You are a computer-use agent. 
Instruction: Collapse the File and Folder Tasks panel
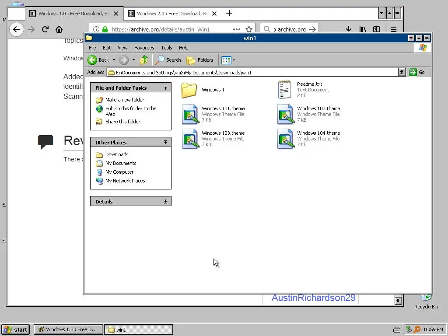165,87
